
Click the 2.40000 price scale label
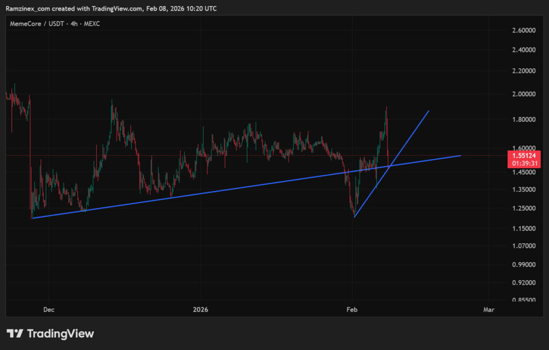pyautogui.click(x=523, y=50)
